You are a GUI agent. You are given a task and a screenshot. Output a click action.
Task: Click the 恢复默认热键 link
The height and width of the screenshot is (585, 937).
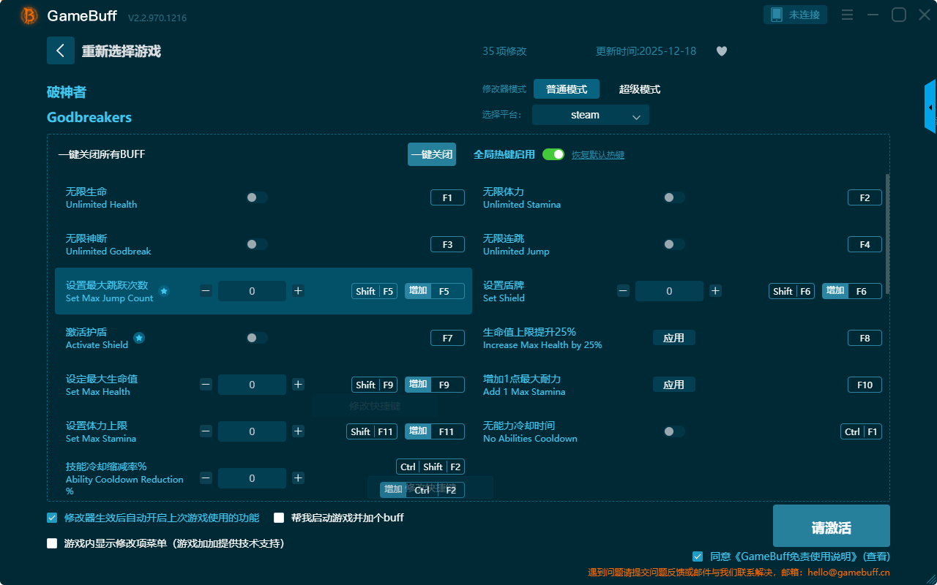(x=597, y=155)
